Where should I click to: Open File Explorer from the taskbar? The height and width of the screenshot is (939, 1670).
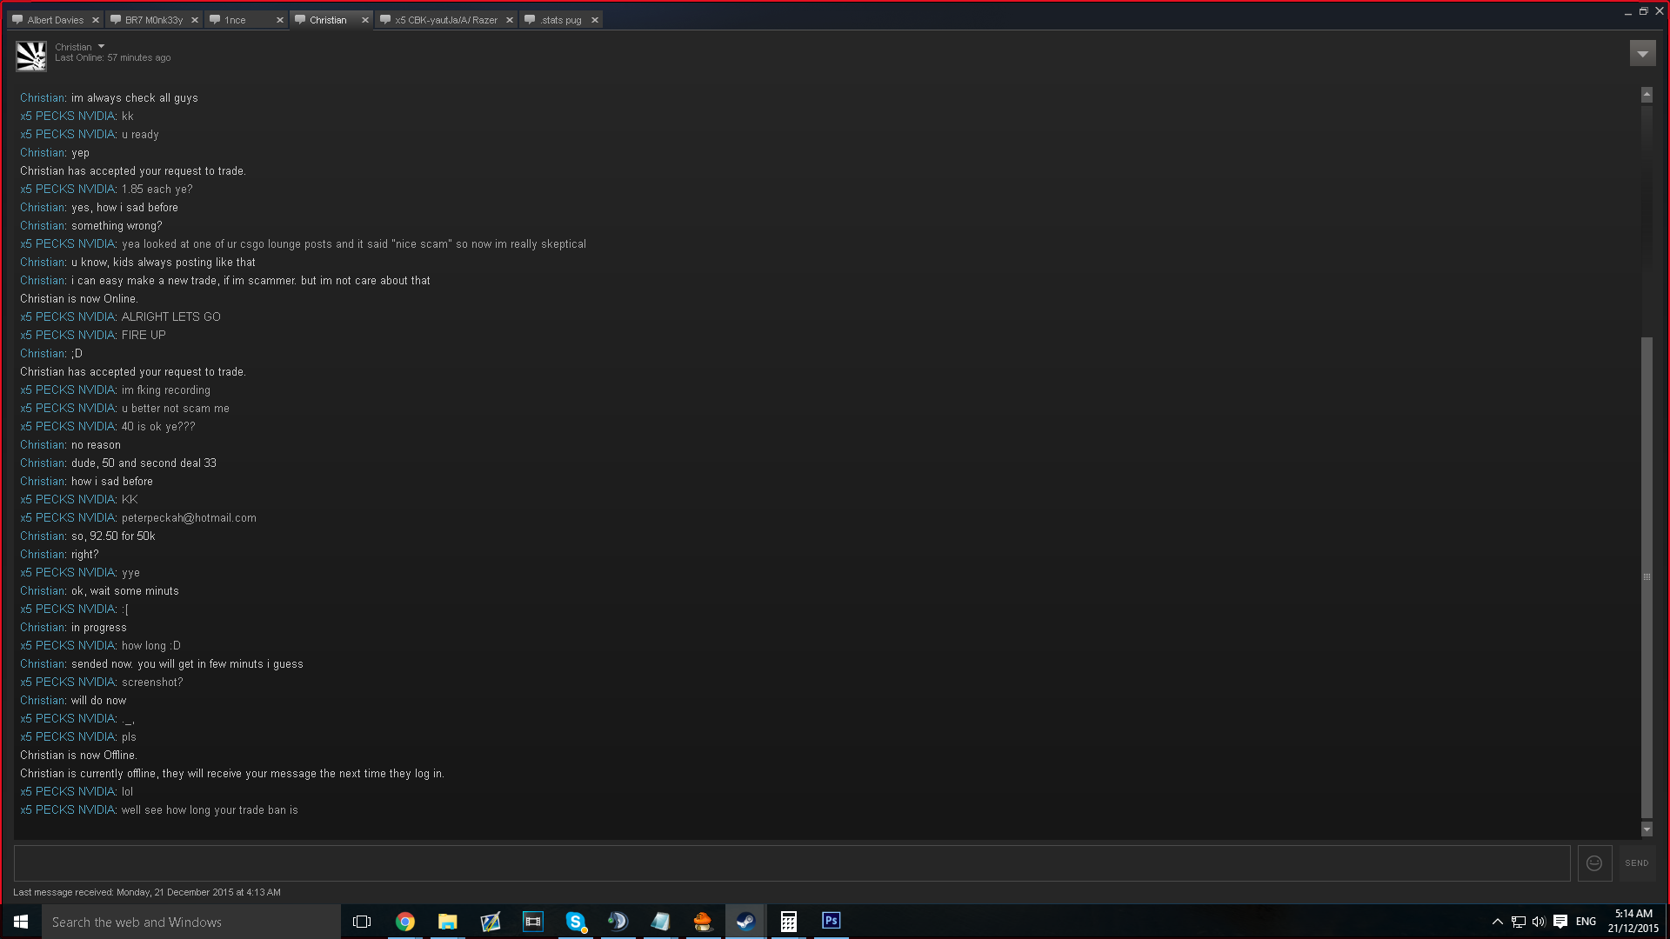[448, 922]
